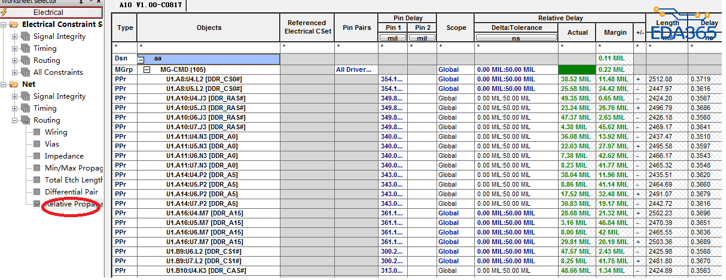Click the Delta:Tolerance filter field
Viewport: 726px width, 280px height.
pos(516,46)
